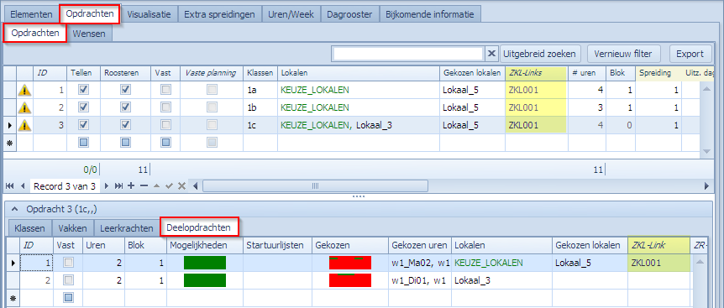Click red Gekozen bar of deelopdracht 1
This screenshot has height=308, width=724.
tap(350, 263)
